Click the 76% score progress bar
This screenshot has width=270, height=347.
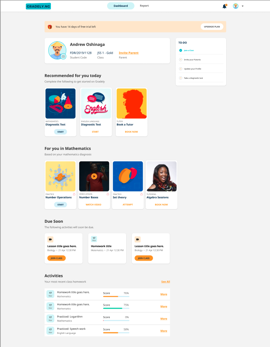pos(116,296)
